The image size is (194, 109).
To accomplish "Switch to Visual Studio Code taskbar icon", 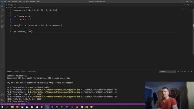I will tap(47, 107).
